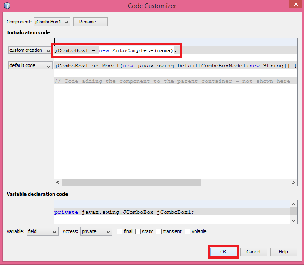Confirm with the OK button
304x265 pixels.
[223, 252]
